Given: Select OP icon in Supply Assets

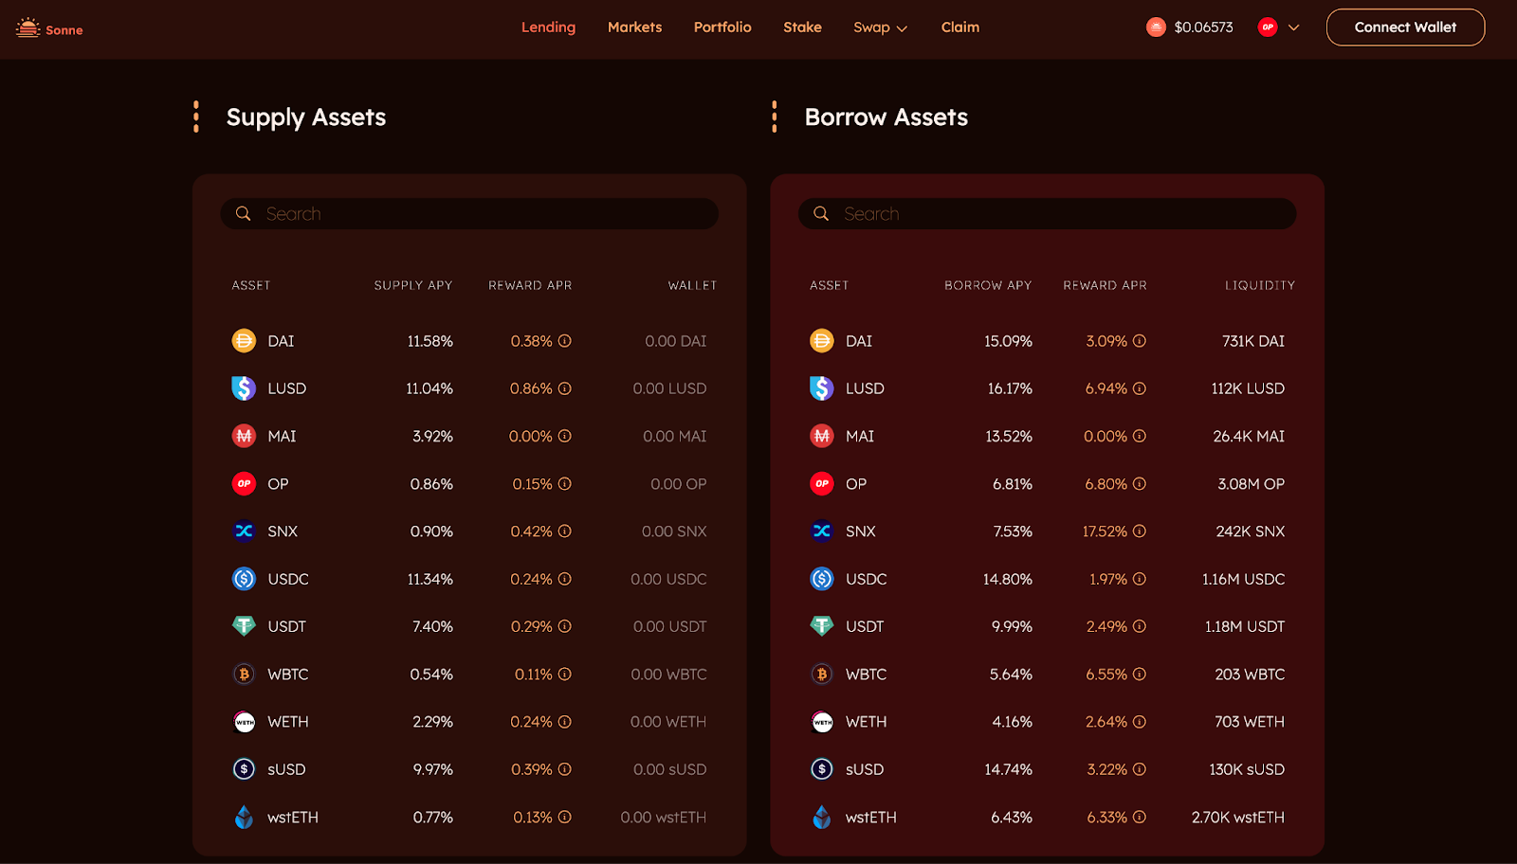Looking at the screenshot, I should 244,484.
